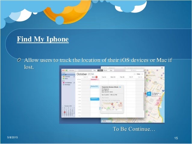Switch Calendar to Day view

coord(95,70)
